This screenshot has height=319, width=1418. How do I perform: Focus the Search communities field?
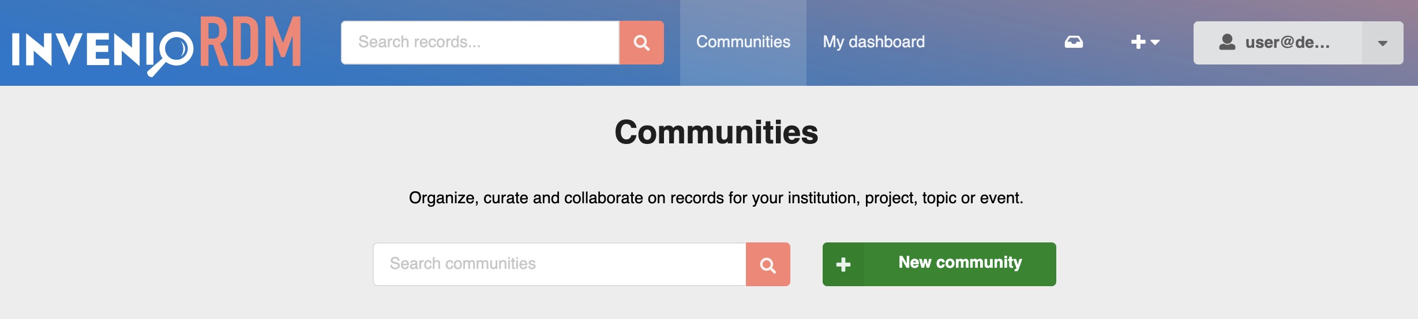[x=560, y=264]
